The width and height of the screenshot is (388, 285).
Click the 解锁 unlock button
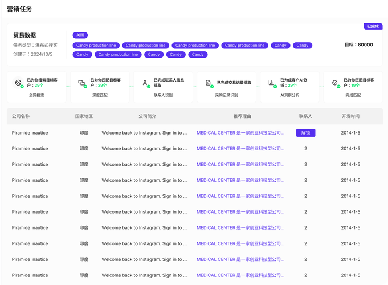tap(305, 133)
